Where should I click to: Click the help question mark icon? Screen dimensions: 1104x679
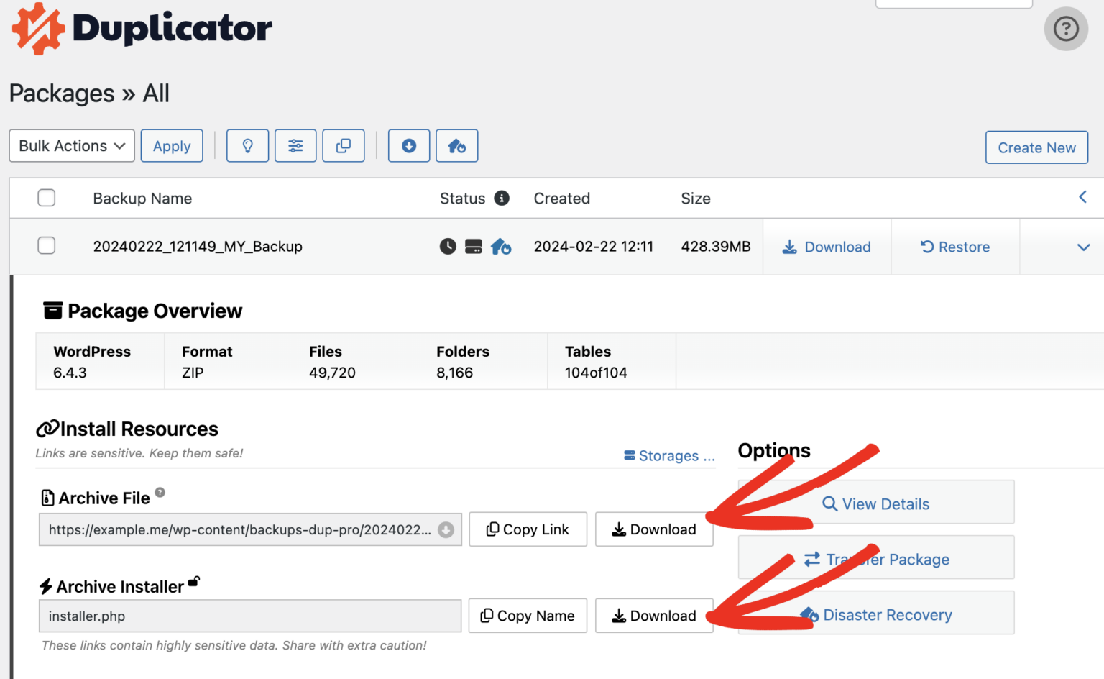coord(1066,29)
